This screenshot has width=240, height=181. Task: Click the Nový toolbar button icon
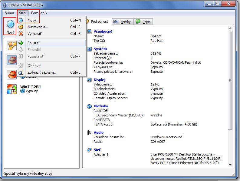[10, 24]
